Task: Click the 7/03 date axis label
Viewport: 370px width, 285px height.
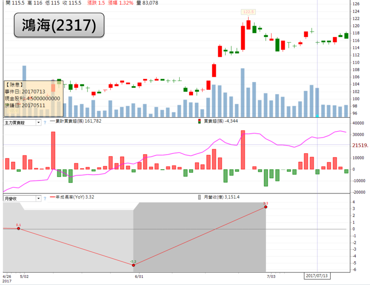Action: coord(271,276)
